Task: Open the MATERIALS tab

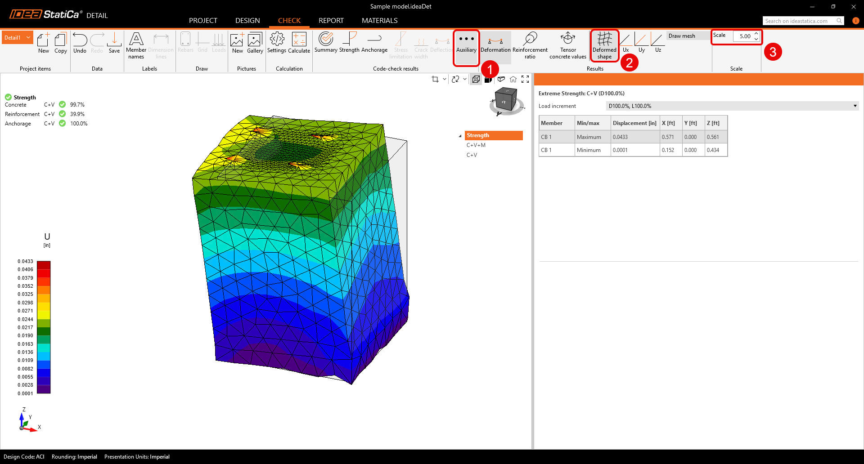Action: point(379,21)
